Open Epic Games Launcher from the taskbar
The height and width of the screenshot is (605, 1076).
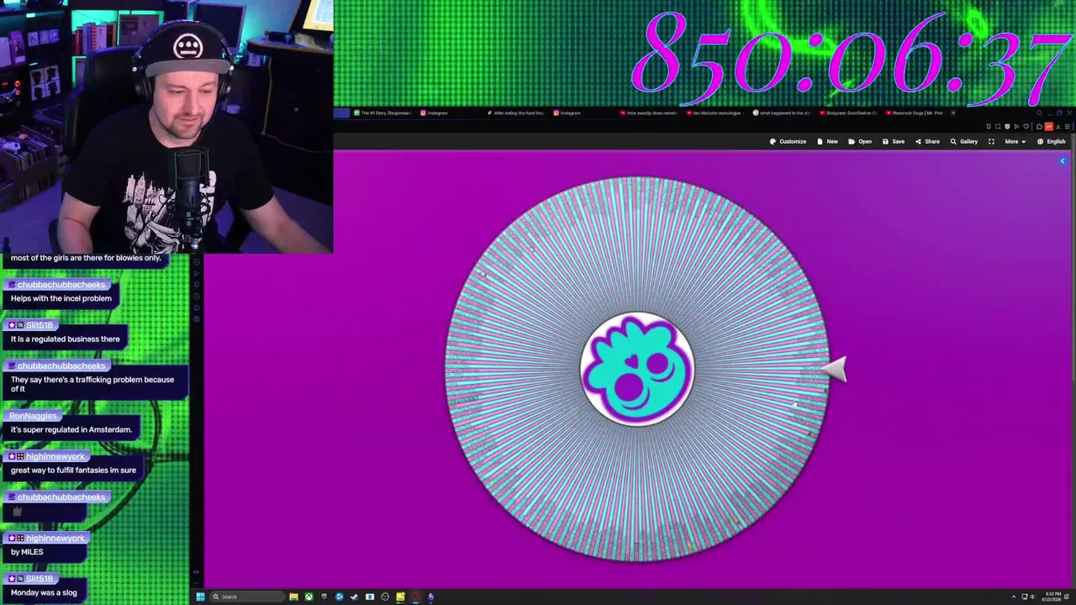[324, 597]
